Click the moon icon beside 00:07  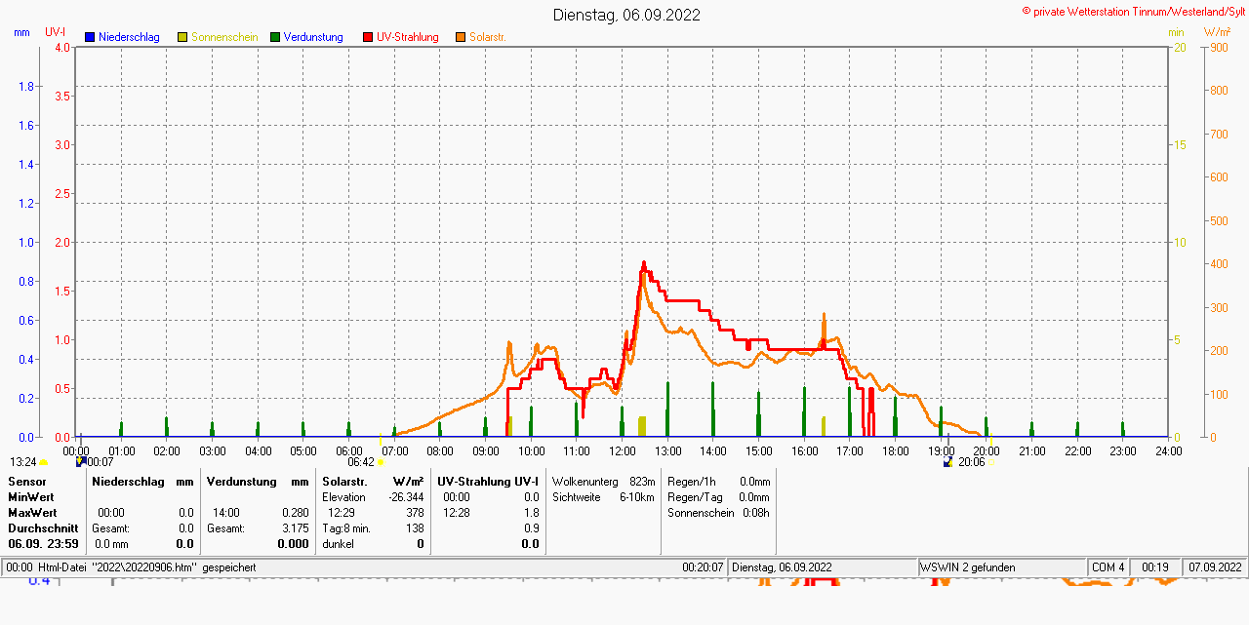(x=81, y=462)
